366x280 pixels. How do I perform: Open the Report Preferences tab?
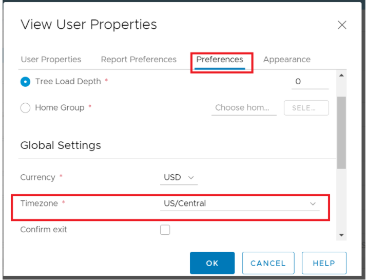(x=139, y=60)
